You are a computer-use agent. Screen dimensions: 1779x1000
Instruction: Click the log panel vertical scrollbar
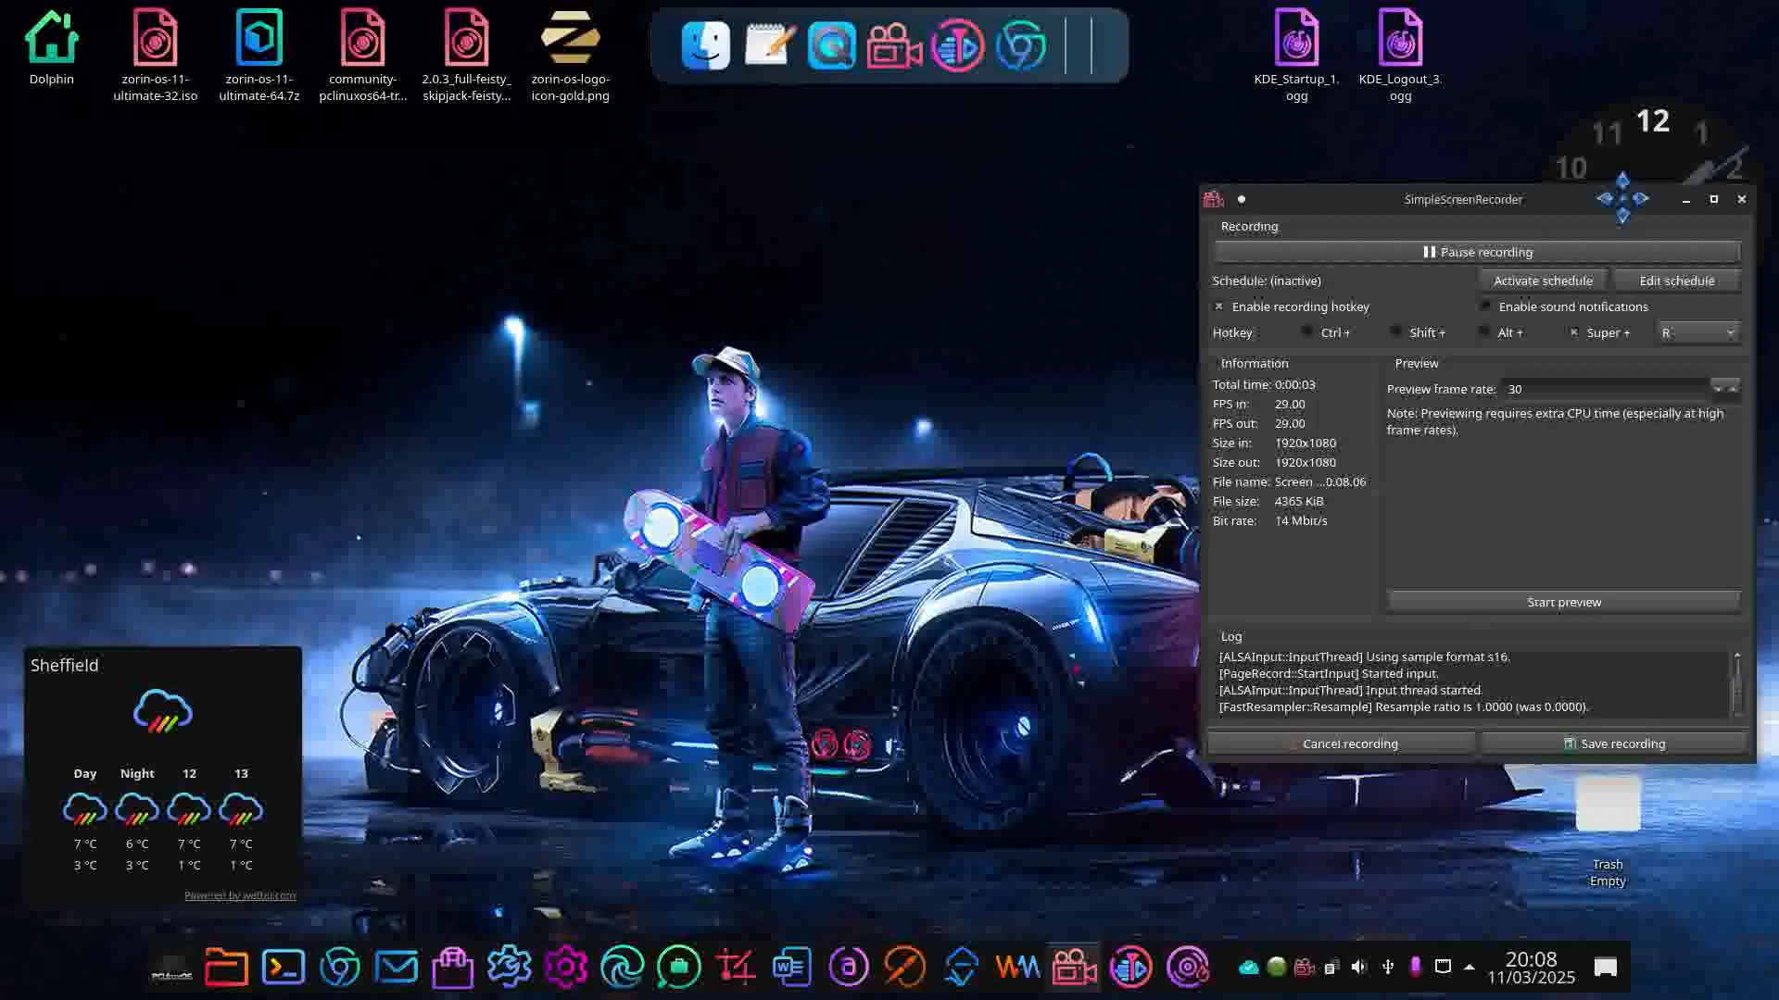1737,684
